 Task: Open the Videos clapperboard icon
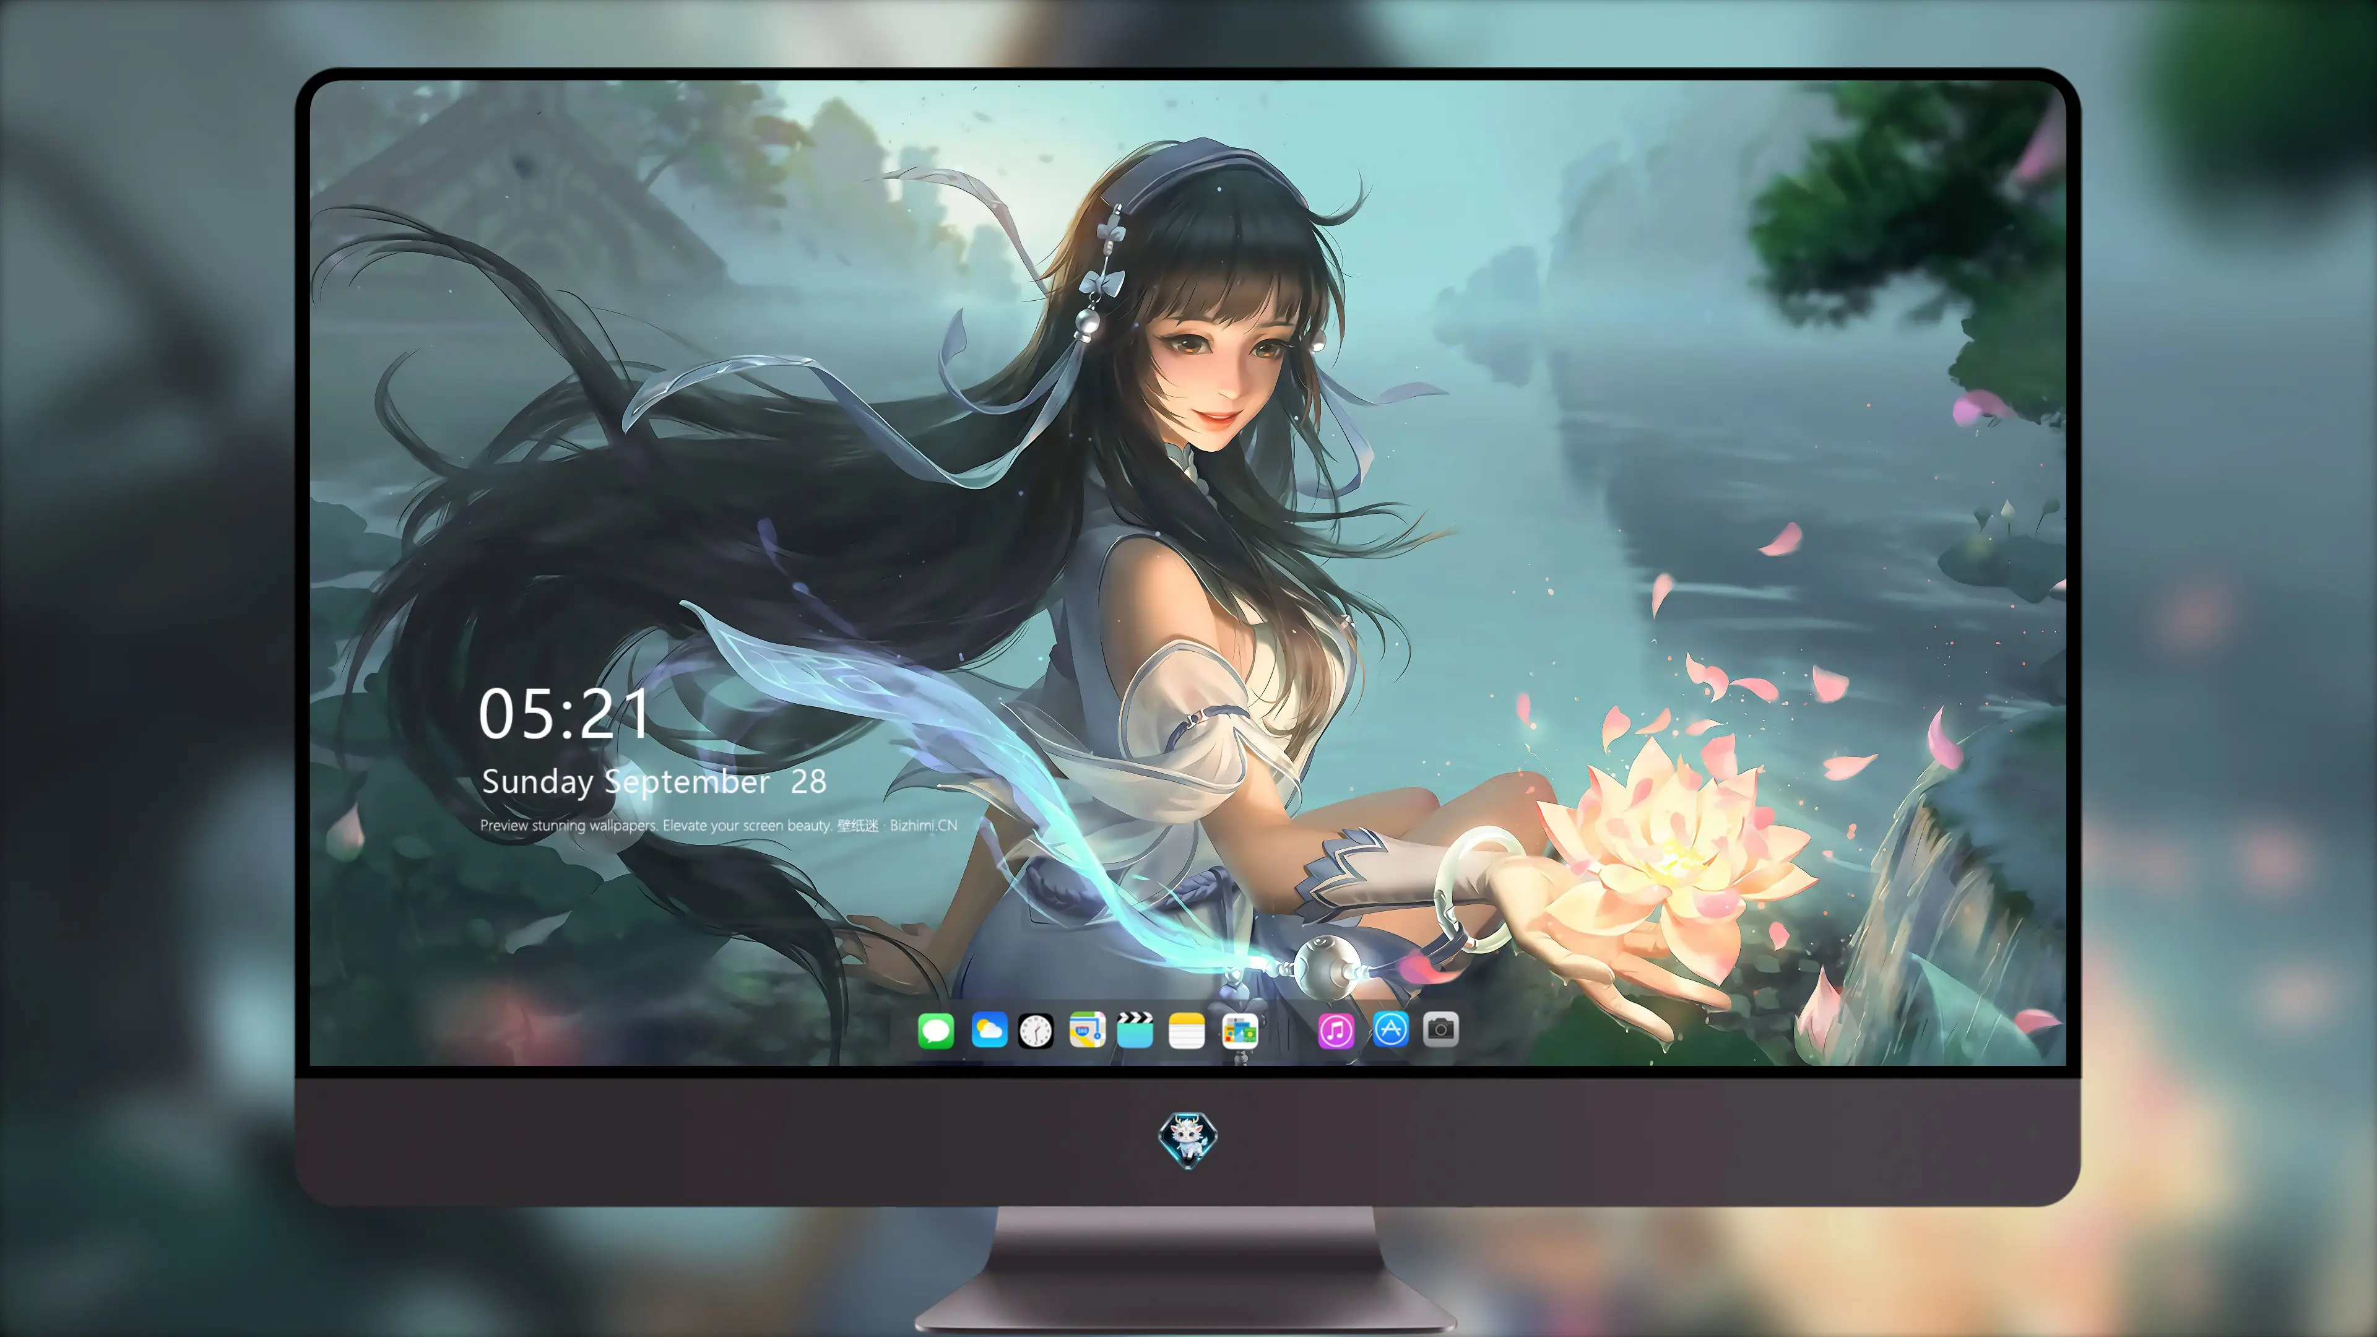point(1135,1030)
